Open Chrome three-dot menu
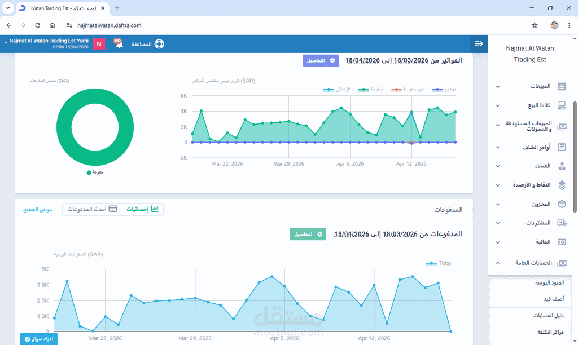The height and width of the screenshot is (345, 578). pyautogui.click(x=569, y=25)
